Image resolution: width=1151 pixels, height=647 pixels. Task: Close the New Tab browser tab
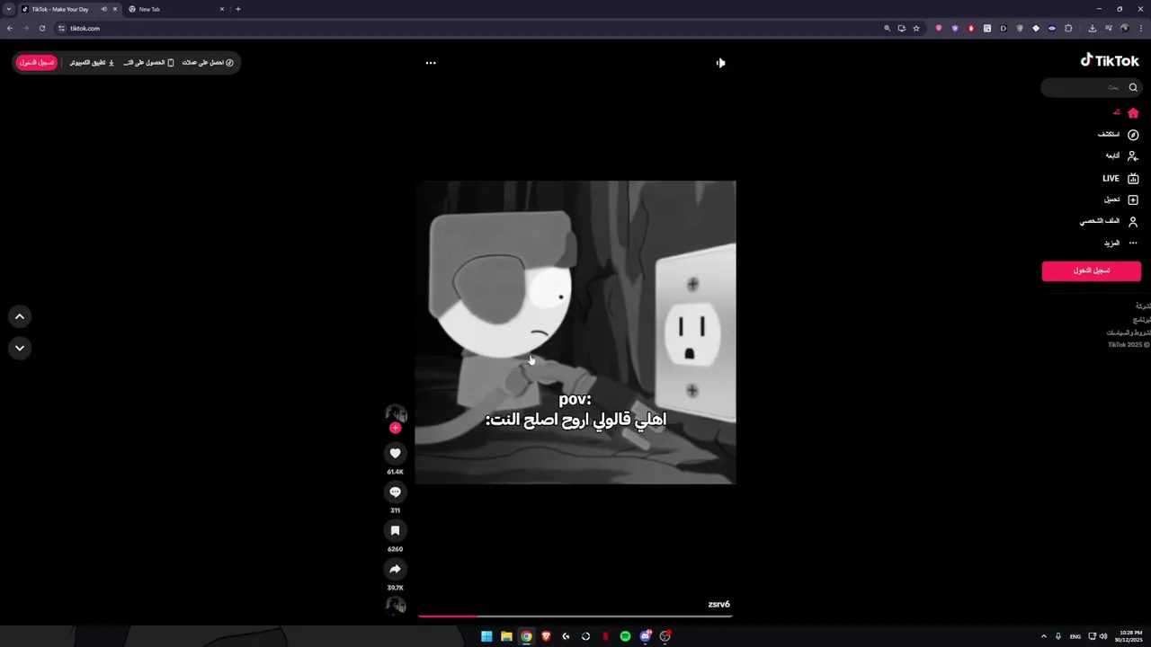pyautogui.click(x=221, y=9)
